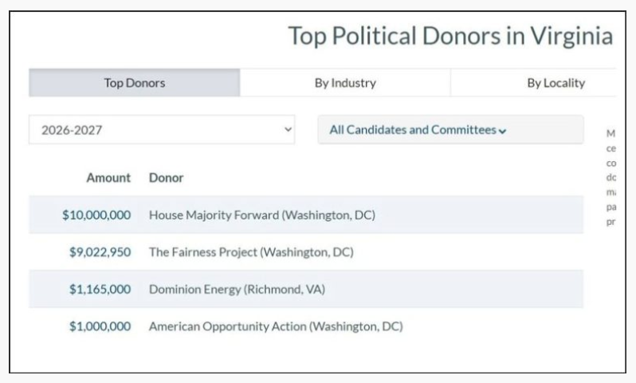
Task: Open House Majority Forward donor entry
Action: [261, 215]
